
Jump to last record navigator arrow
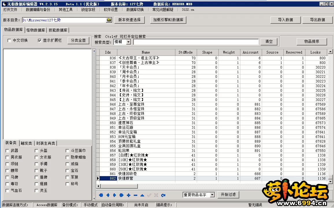(x=122, y=195)
